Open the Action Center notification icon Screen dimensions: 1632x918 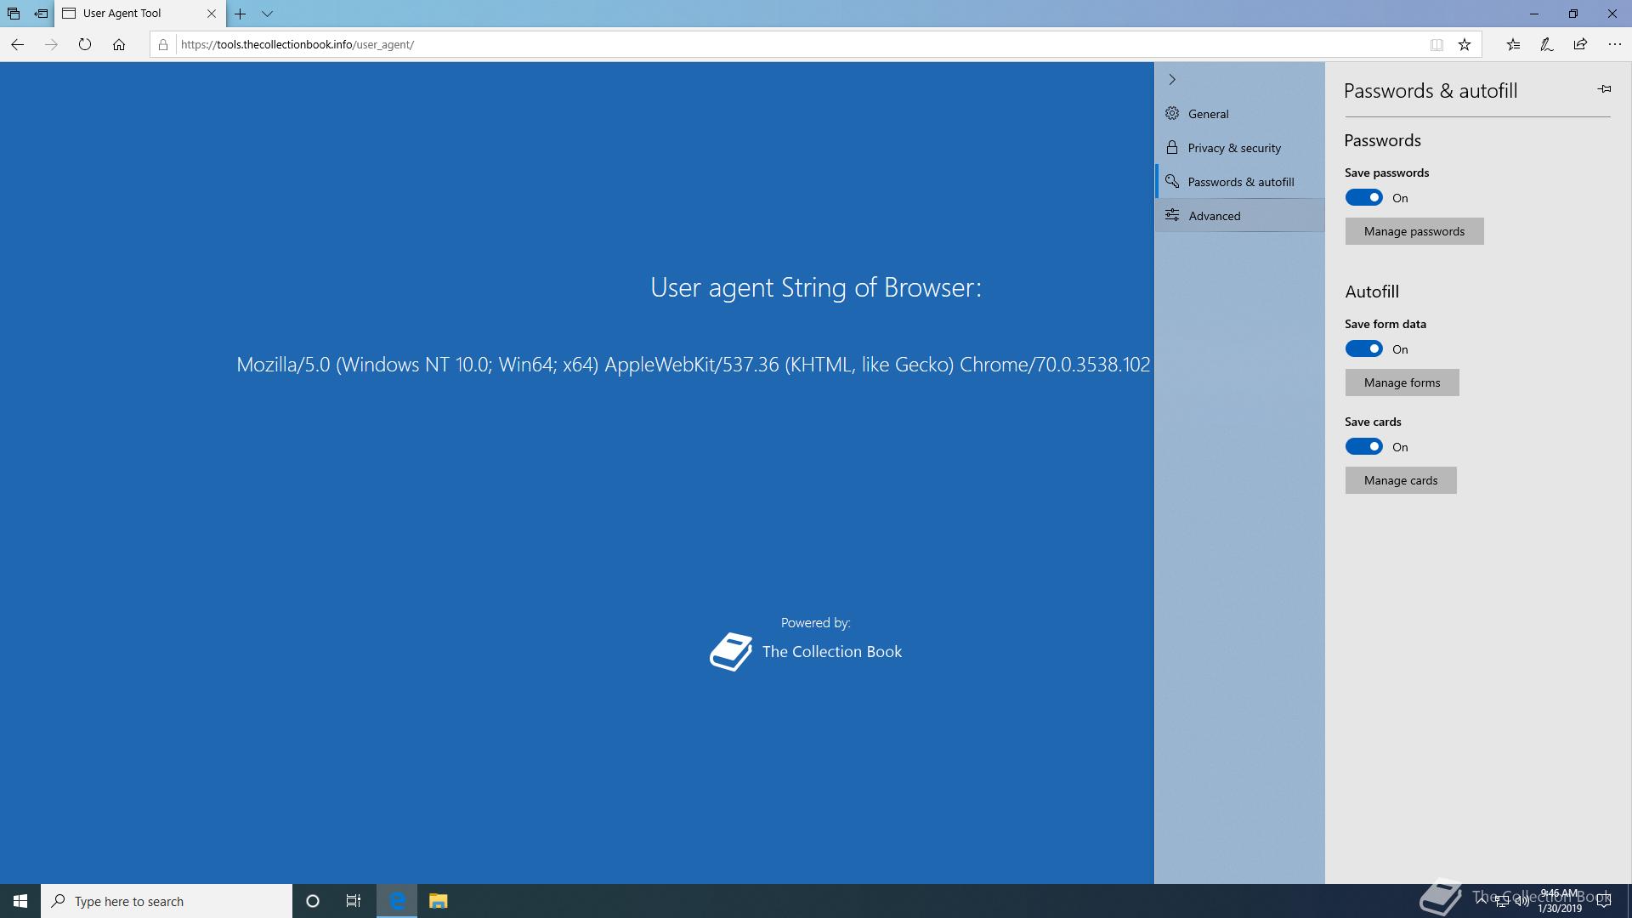1604,901
